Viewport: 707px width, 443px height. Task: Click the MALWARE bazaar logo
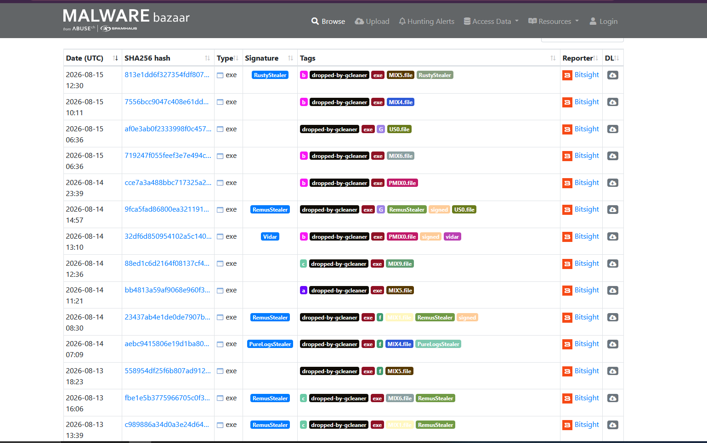pyautogui.click(x=126, y=20)
